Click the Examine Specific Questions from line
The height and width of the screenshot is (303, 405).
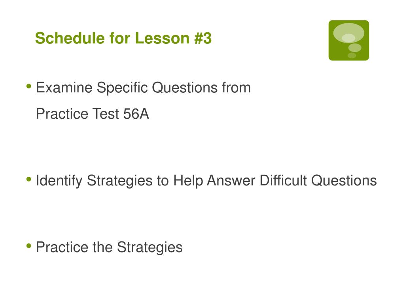point(143,88)
